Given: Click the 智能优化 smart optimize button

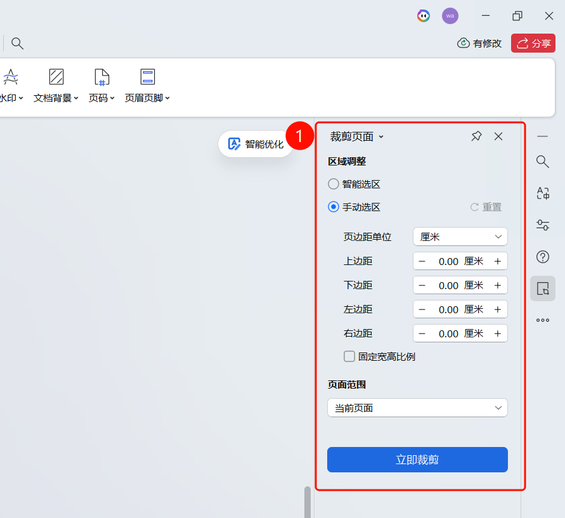Looking at the screenshot, I should click(x=256, y=144).
